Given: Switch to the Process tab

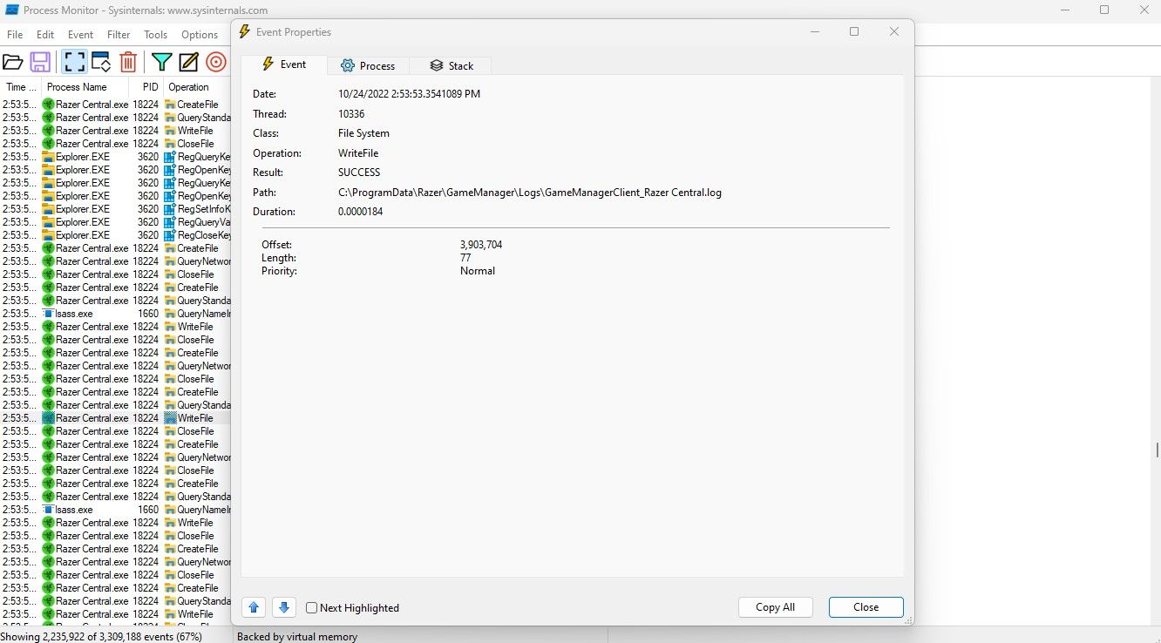Looking at the screenshot, I should coord(368,65).
